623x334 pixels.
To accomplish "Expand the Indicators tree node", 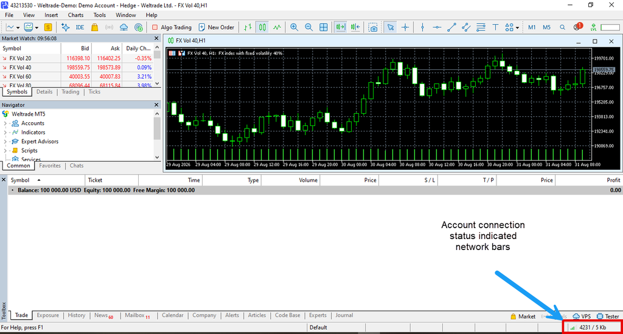I will pos(5,133).
